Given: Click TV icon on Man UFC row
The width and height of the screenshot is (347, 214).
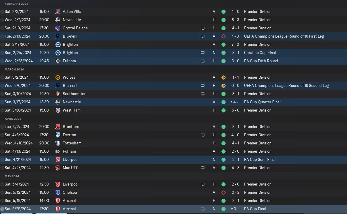Looking at the screenshot, I should [202, 168].
